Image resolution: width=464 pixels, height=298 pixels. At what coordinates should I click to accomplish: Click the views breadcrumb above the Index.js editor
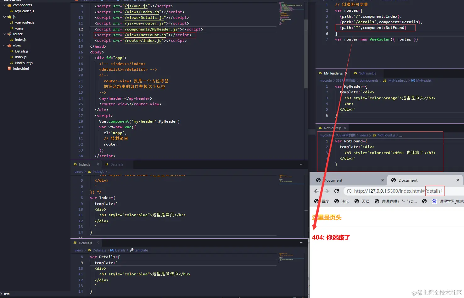point(79,172)
